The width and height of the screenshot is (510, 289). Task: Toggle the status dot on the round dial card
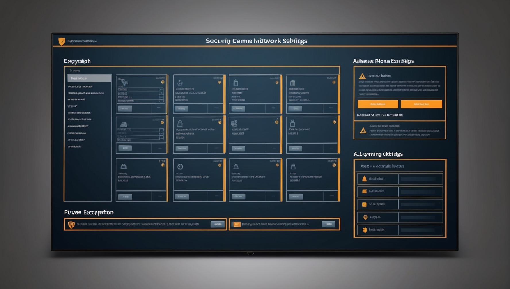tap(220, 165)
